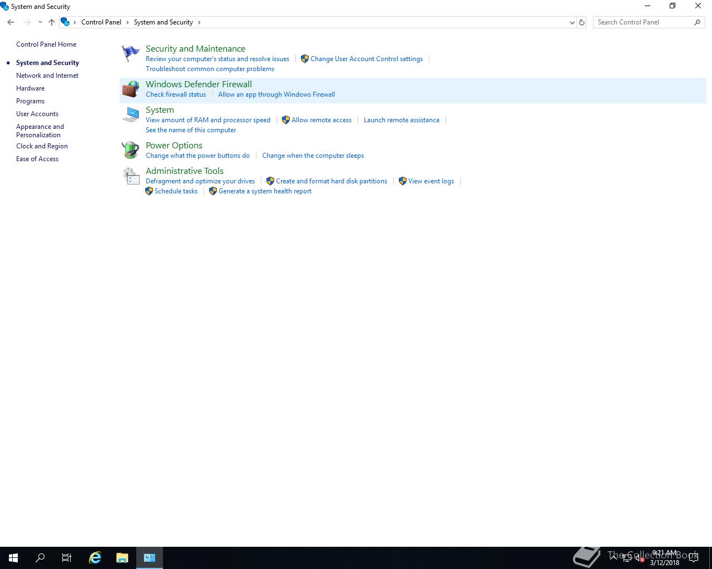Go forward with the Forward arrow

[27, 22]
